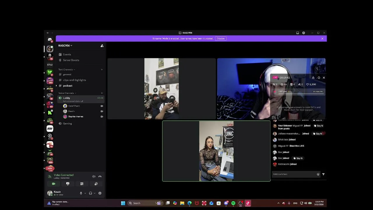Open the clips-and-highlights channel
The height and width of the screenshot is (210, 373).
pos(74,80)
